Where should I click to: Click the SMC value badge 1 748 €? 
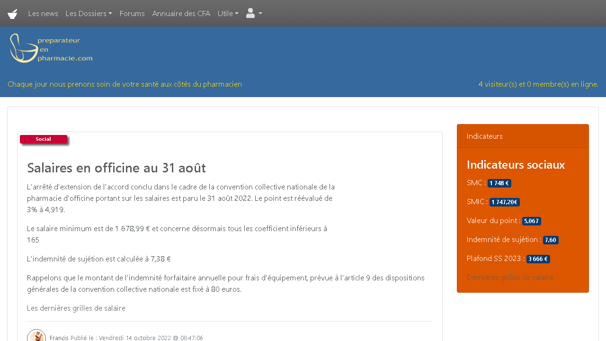point(499,183)
